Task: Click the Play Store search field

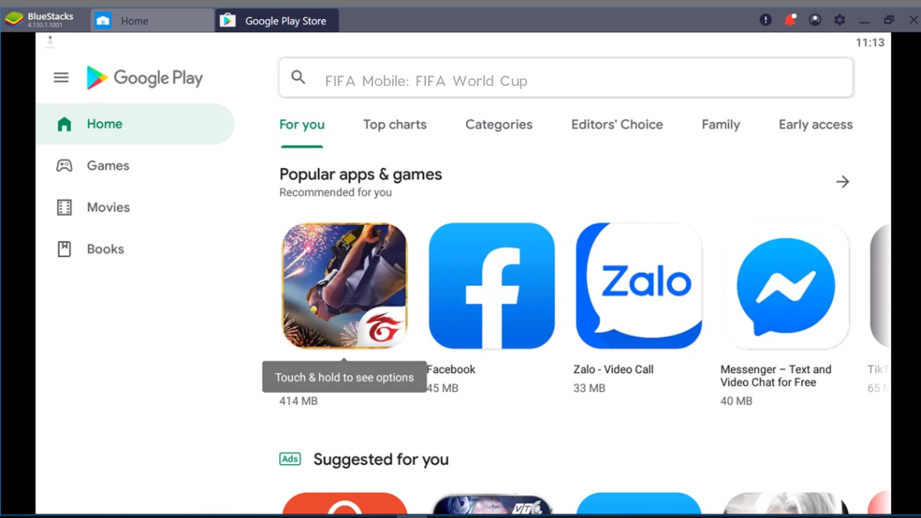Action: coord(576,81)
